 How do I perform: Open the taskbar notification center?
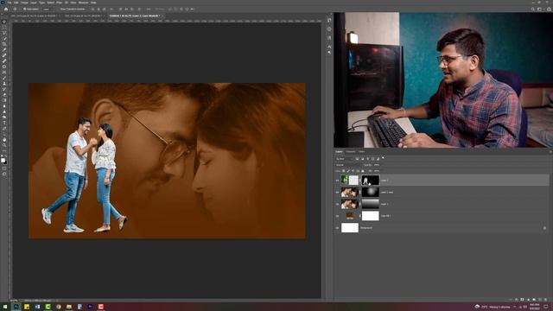[x=546, y=307]
